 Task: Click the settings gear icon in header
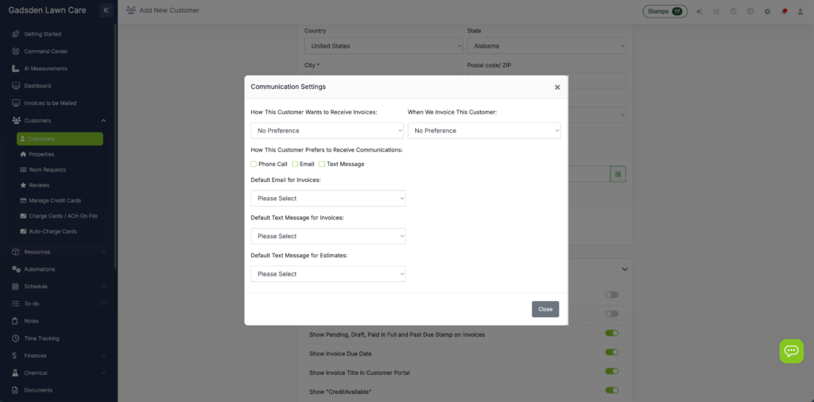(767, 11)
